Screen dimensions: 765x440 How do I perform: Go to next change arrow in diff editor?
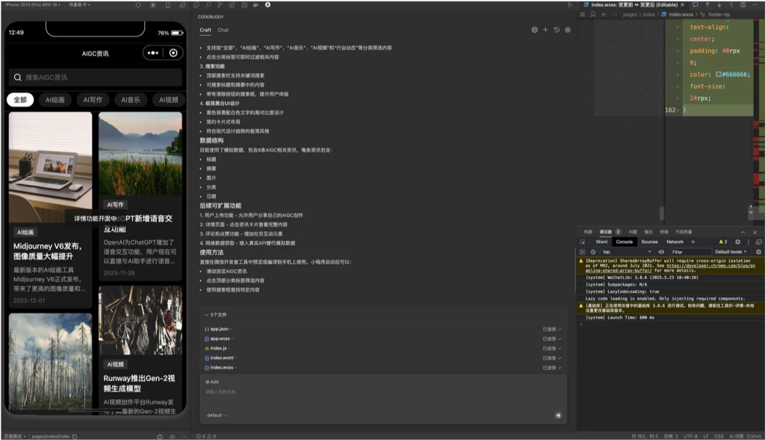coord(719,5)
